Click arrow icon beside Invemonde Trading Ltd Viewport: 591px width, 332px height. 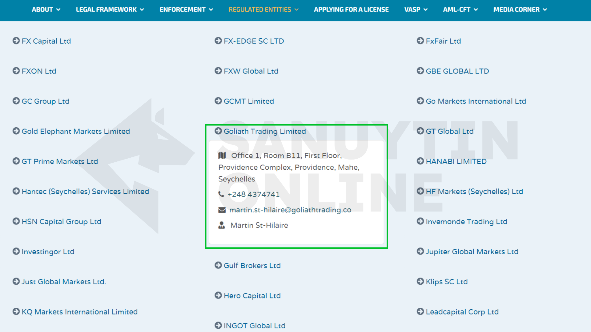point(420,221)
